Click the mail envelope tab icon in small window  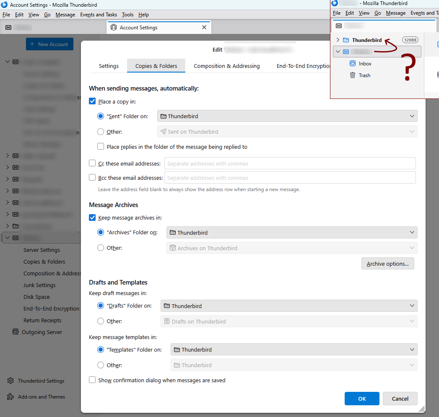[x=339, y=26]
